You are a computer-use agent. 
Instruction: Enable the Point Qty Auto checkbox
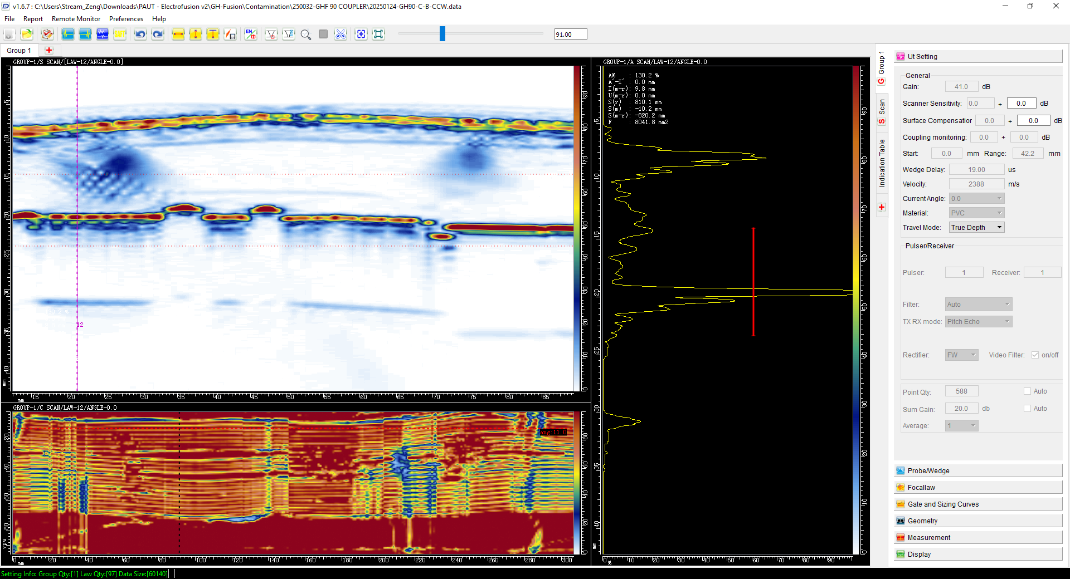[1027, 391]
